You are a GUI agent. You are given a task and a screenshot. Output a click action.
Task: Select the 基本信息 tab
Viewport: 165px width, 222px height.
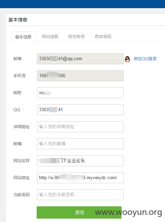pos(23,37)
